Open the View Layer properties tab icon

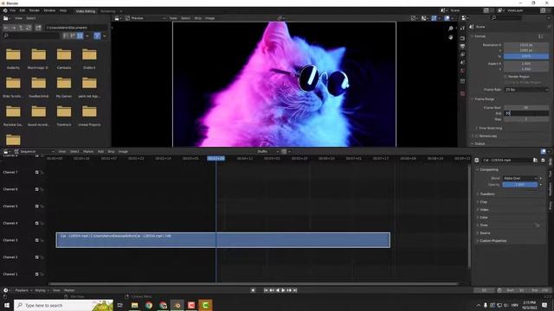[462, 54]
